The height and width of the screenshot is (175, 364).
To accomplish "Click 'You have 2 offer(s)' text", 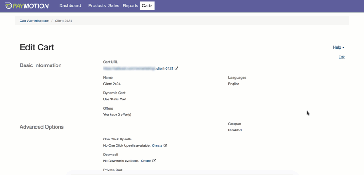I will tap(117, 115).
